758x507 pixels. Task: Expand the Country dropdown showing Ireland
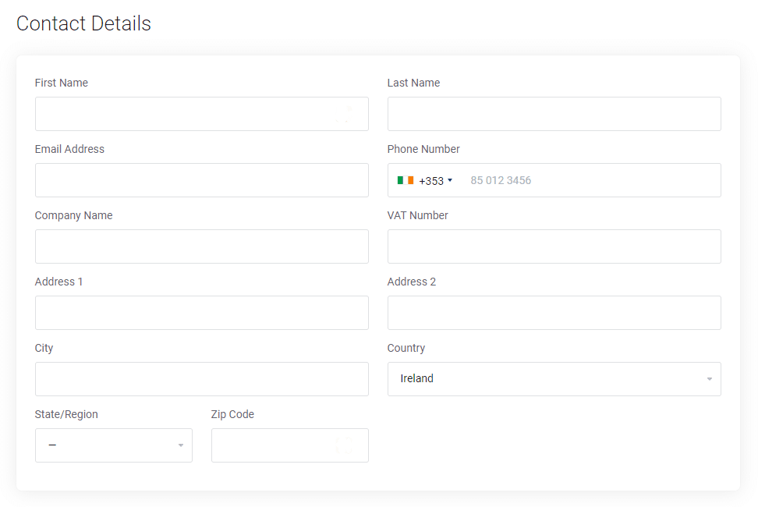554,379
